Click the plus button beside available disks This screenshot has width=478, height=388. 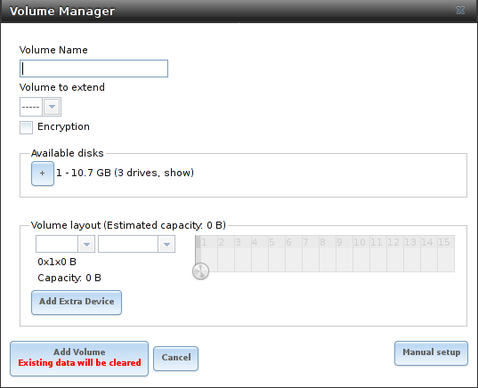click(43, 174)
